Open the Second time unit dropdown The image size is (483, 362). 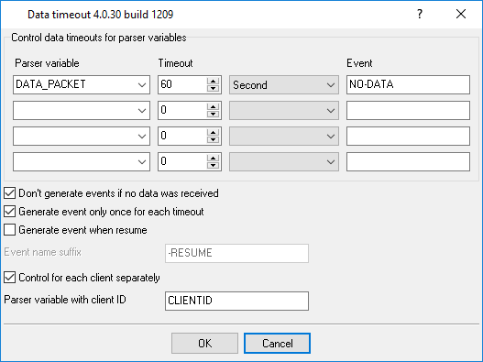(x=284, y=84)
